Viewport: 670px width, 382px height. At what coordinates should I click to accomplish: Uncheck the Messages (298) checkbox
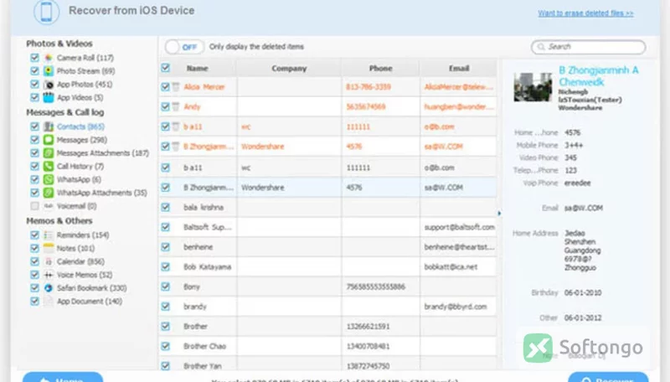pos(34,139)
